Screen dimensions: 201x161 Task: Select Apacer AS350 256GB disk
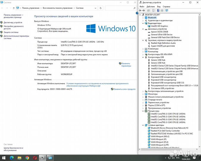(160, 32)
